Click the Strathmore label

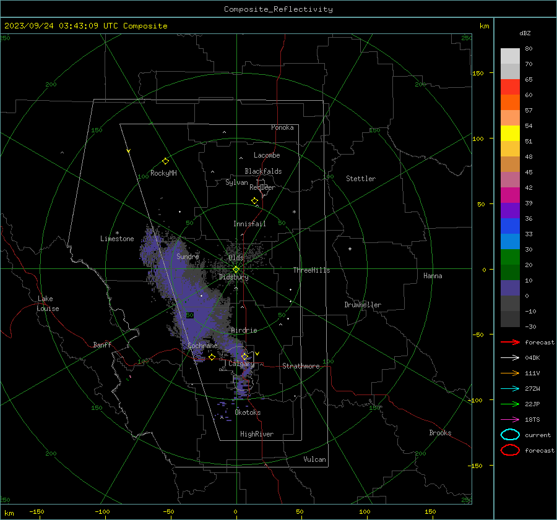[x=301, y=366]
